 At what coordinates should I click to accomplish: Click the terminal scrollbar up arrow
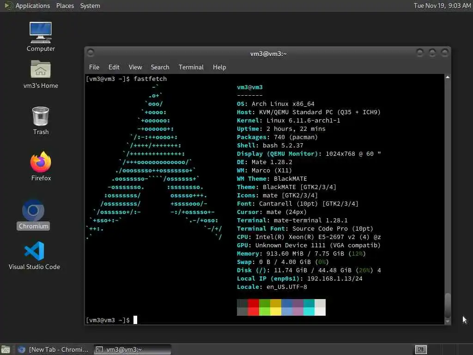click(448, 77)
